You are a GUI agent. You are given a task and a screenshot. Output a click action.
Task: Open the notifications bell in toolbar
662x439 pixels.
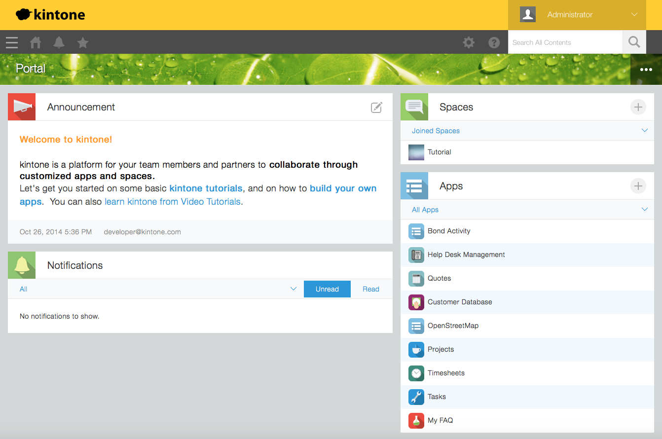pyautogui.click(x=59, y=43)
